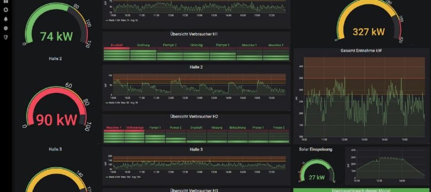This screenshot has width=431, height=192.
Task: Open the Übersicht Verbraucher H2 panel title menu
Action: coord(196,116)
